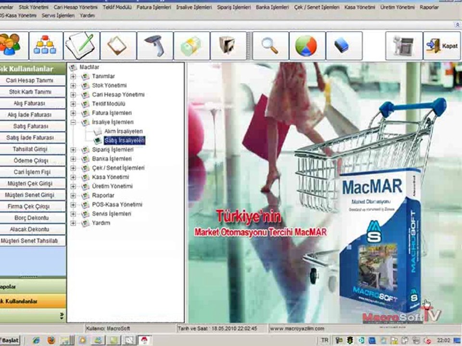This screenshot has height=346, width=462.
Task: Select the MacMar root tree node
Action: pyautogui.click(x=90, y=67)
